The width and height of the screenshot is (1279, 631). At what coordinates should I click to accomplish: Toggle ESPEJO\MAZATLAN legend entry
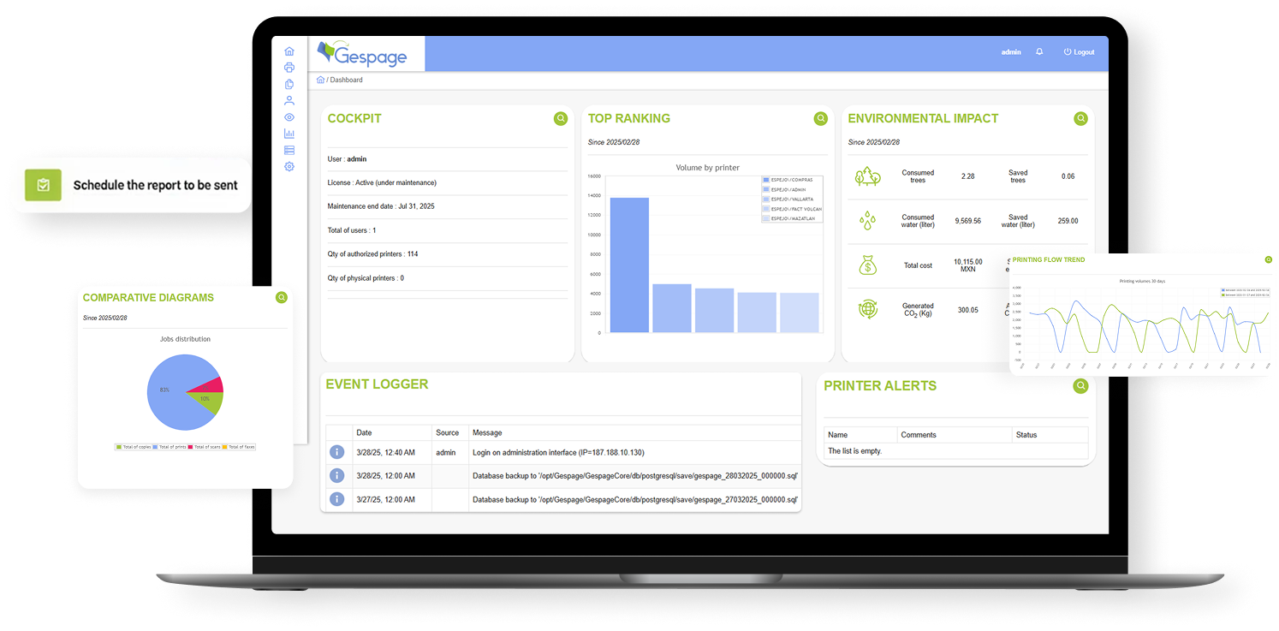coord(790,218)
